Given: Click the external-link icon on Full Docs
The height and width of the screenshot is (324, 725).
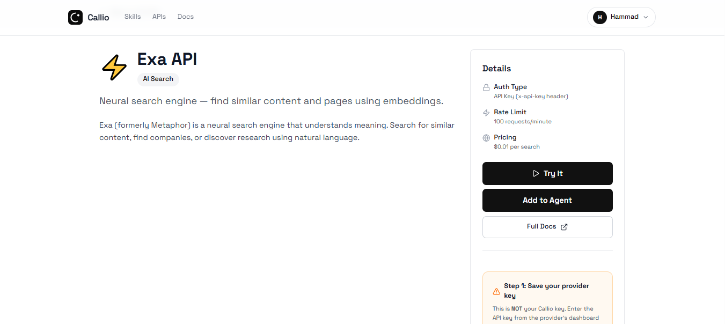Looking at the screenshot, I should [x=563, y=226].
